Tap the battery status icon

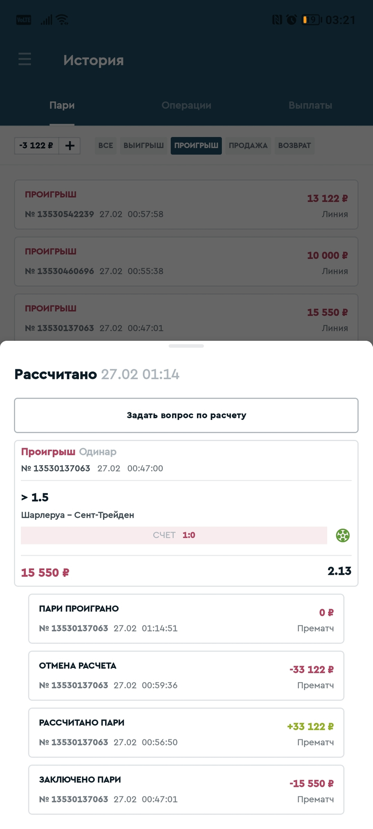click(311, 20)
